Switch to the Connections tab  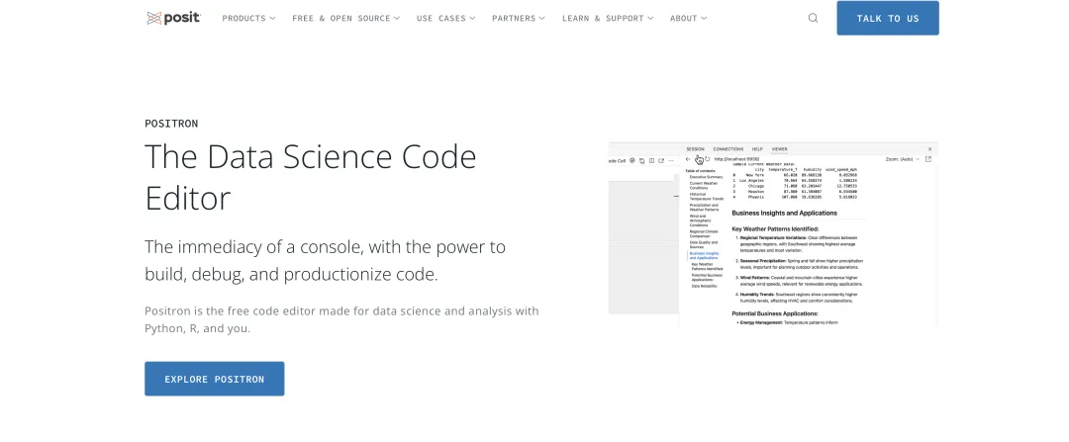729,149
